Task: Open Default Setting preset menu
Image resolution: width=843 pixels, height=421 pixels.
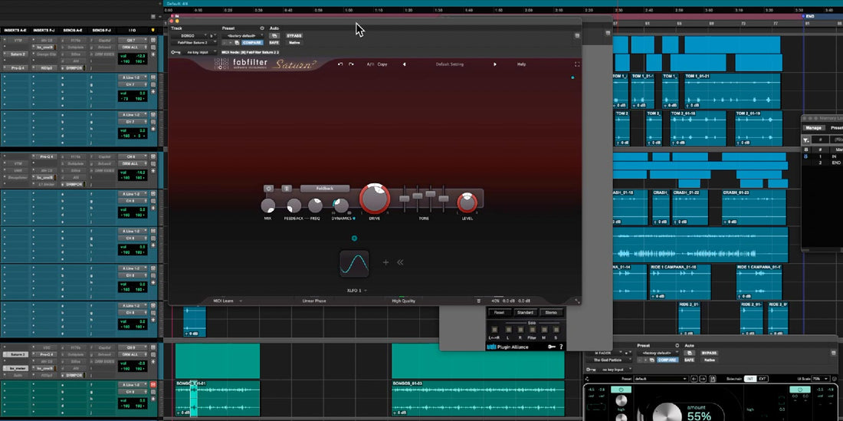Action: pyautogui.click(x=449, y=64)
